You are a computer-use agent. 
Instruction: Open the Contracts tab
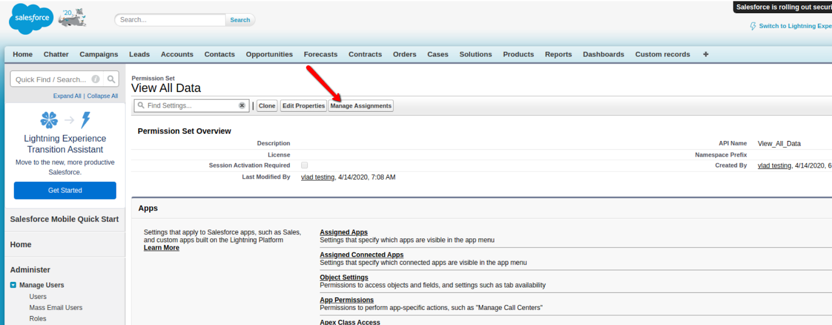365,54
